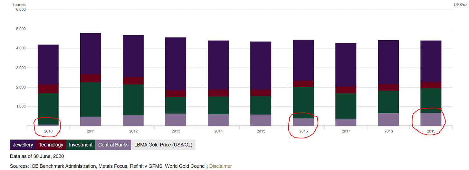The width and height of the screenshot is (469, 170).
Task: Select the Investment segment of 2010 bar
Action: click(x=48, y=109)
